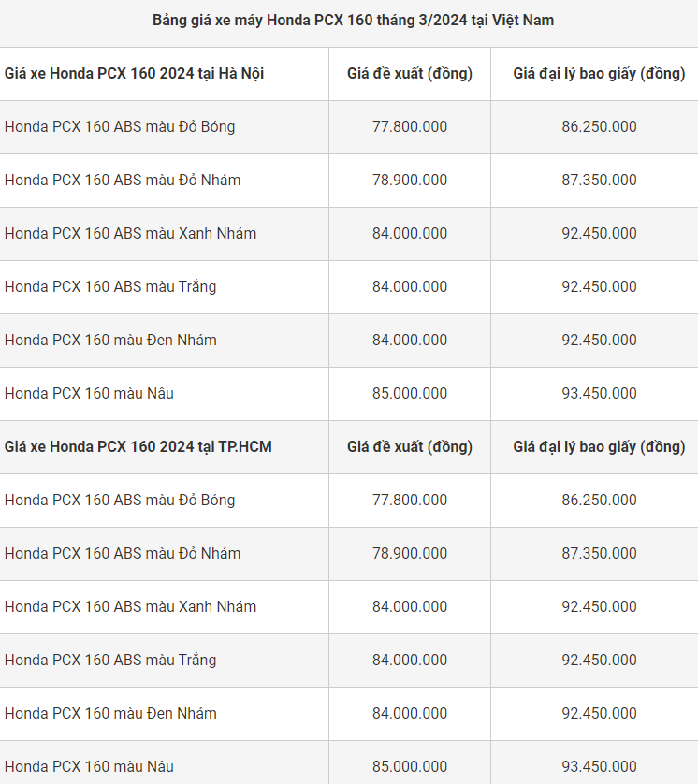The image size is (698, 784).
Task: Click the 'Giá xe Honda PCX 160 2024 tại TP.HCM' header
Action: coord(138,446)
